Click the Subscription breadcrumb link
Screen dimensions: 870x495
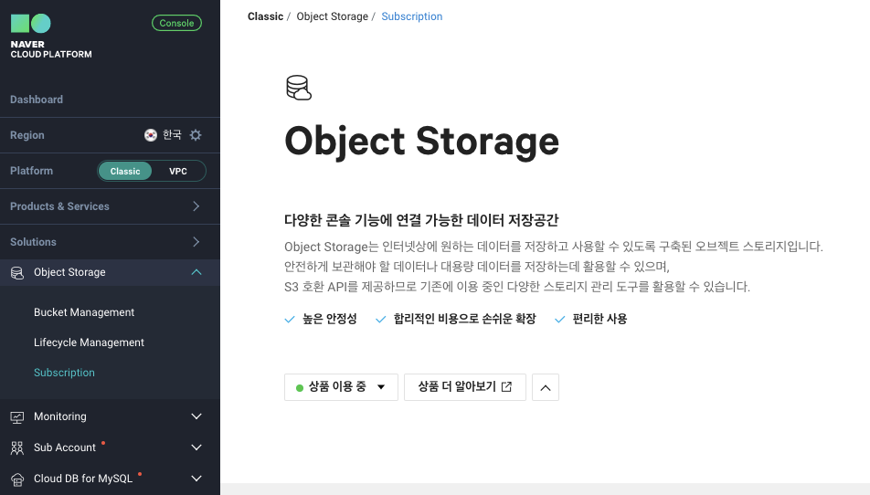(x=411, y=16)
